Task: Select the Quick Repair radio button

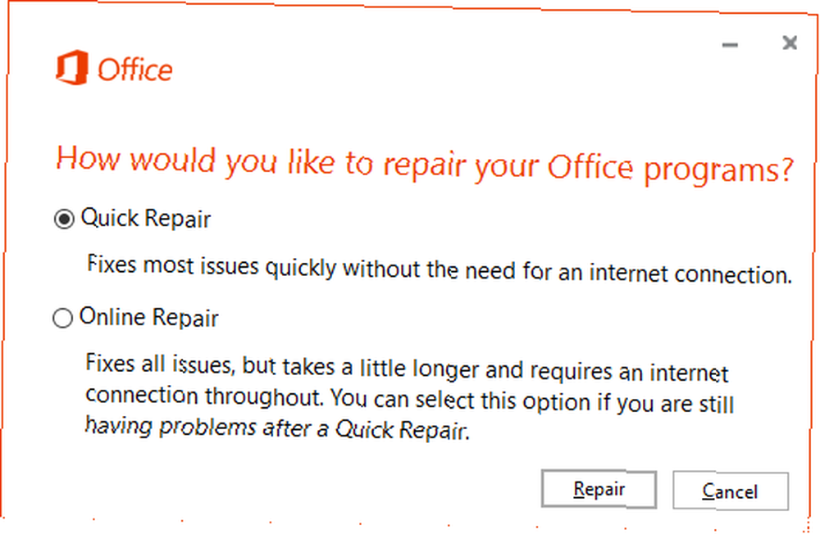Action: [x=64, y=219]
